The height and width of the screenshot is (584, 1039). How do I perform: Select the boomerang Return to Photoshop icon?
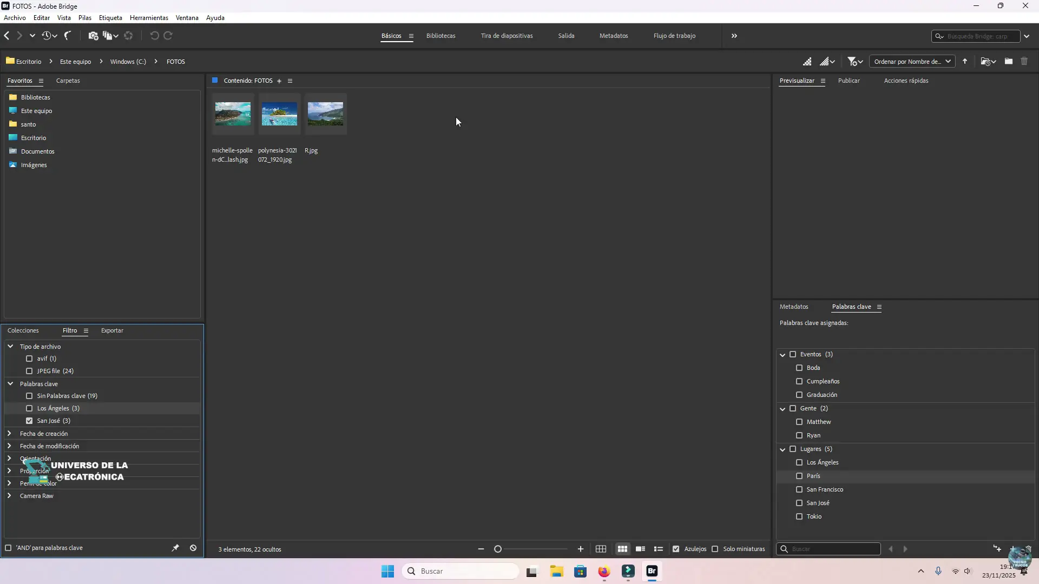point(68,36)
